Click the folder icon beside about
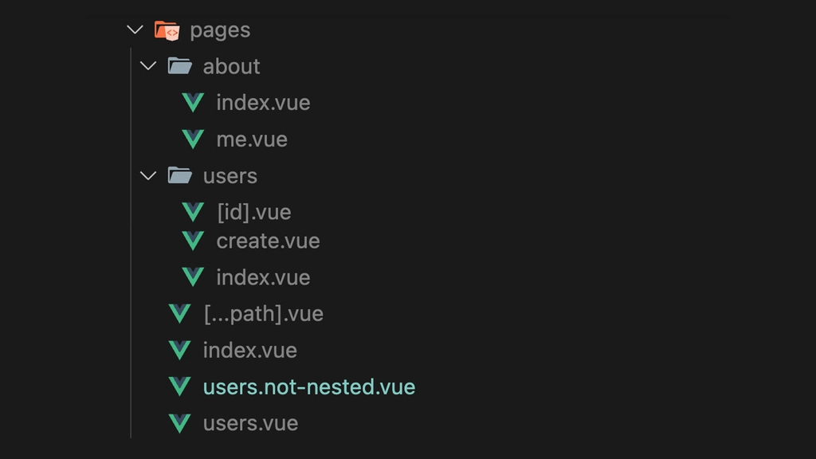 (x=178, y=65)
